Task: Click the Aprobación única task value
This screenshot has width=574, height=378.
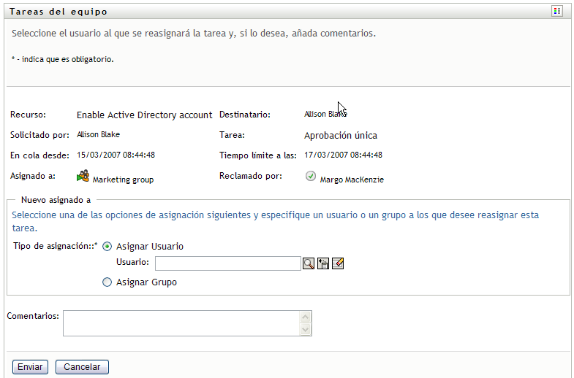Action: 341,136
